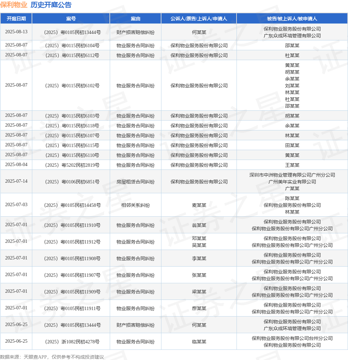Click defendant 深圳市中洲物业管理有限公司广州分公司
This screenshot has width=348, height=360.
tap(292, 175)
